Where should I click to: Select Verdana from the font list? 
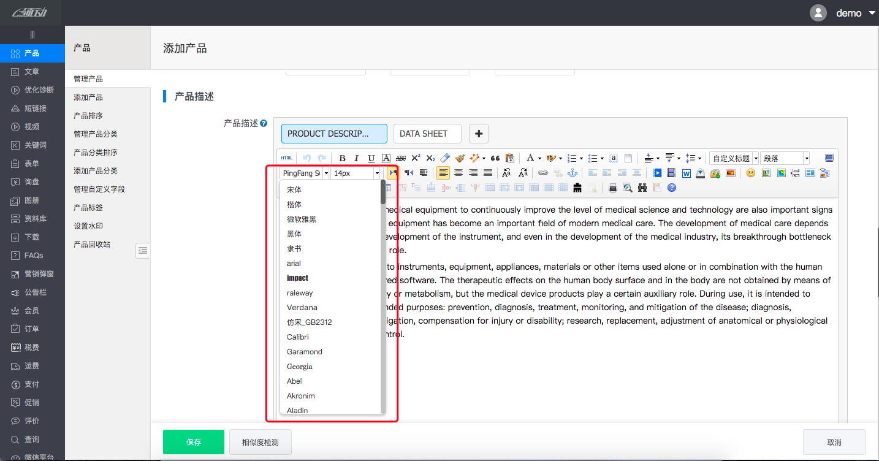click(x=302, y=308)
